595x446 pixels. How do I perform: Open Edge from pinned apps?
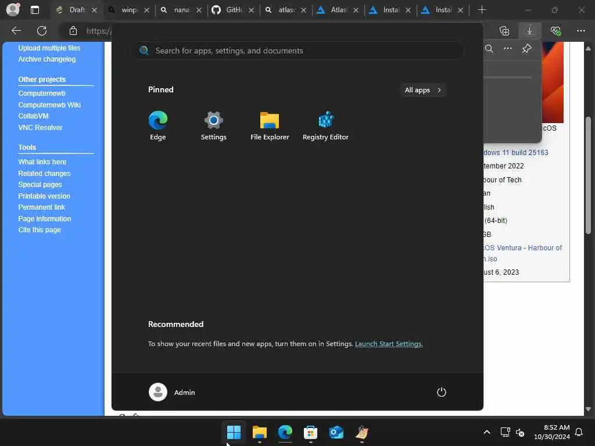click(158, 125)
